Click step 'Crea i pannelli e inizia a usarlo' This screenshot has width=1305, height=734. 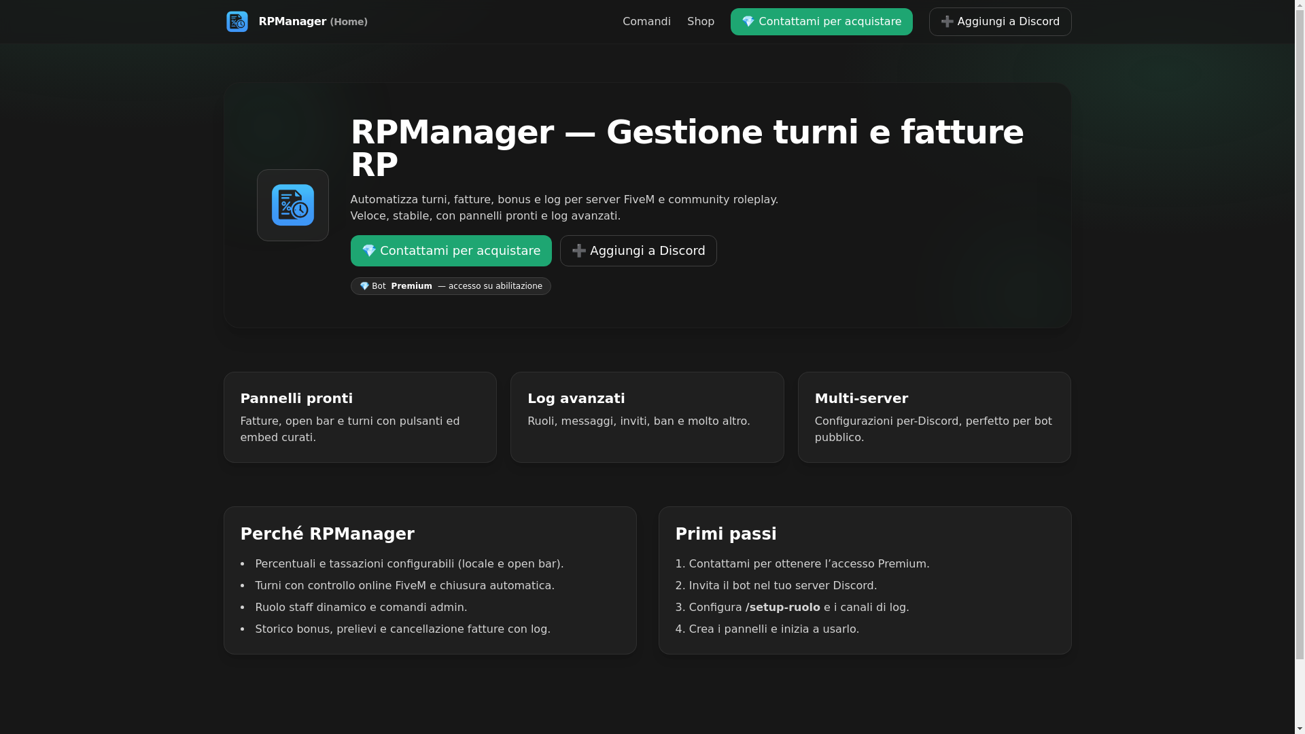774,629
